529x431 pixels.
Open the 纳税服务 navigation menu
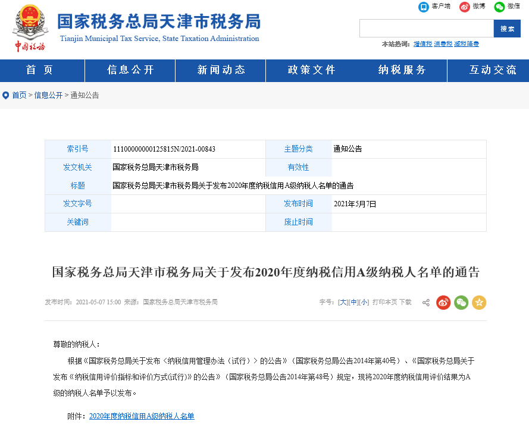(402, 70)
